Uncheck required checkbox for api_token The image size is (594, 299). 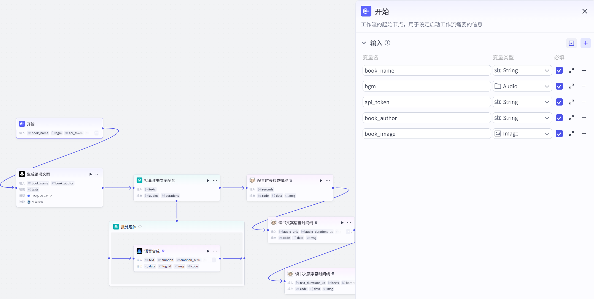pos(559,102)
